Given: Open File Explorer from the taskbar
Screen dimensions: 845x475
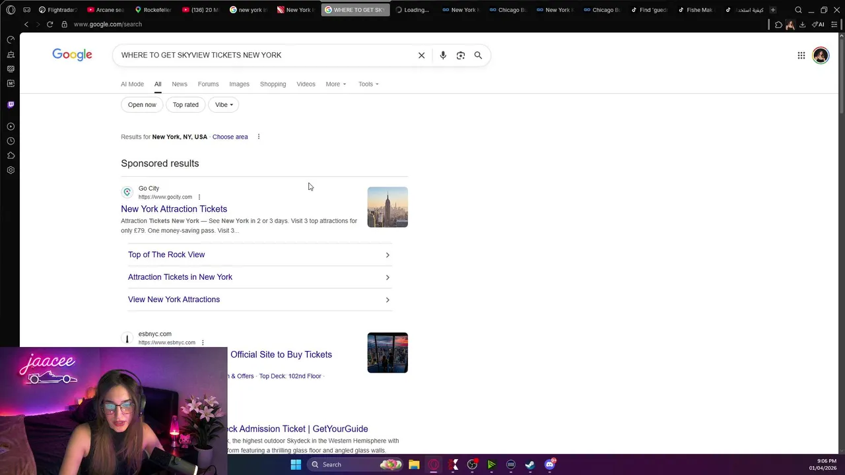Looking at the screenshot, I should pos(414,464).
